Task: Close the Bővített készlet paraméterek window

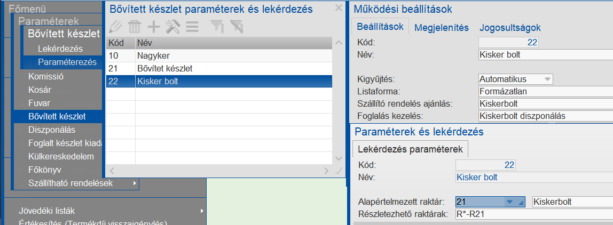Action: (339, 8)
